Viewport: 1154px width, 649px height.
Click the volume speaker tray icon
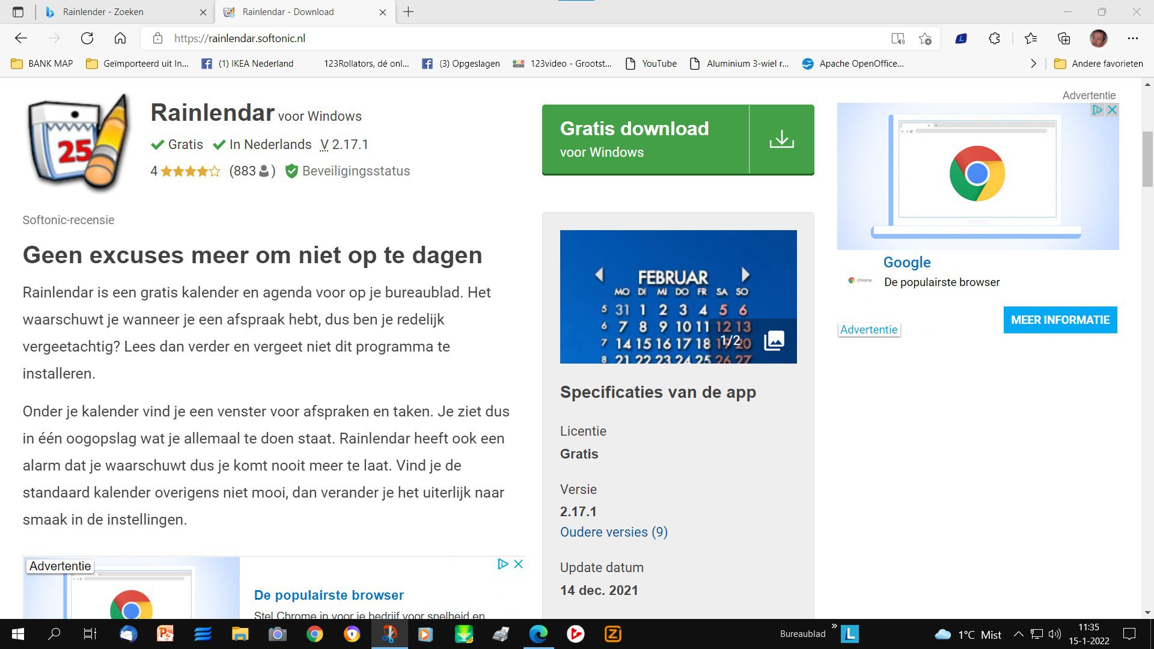click(1055, 634)
